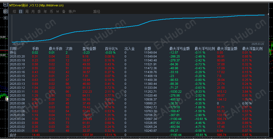Image resolution: width=273 pixels, height=139 pixels.
Task: Switch to the 综 summary tab
Action: pyautogui.click(x=15, y=12)
